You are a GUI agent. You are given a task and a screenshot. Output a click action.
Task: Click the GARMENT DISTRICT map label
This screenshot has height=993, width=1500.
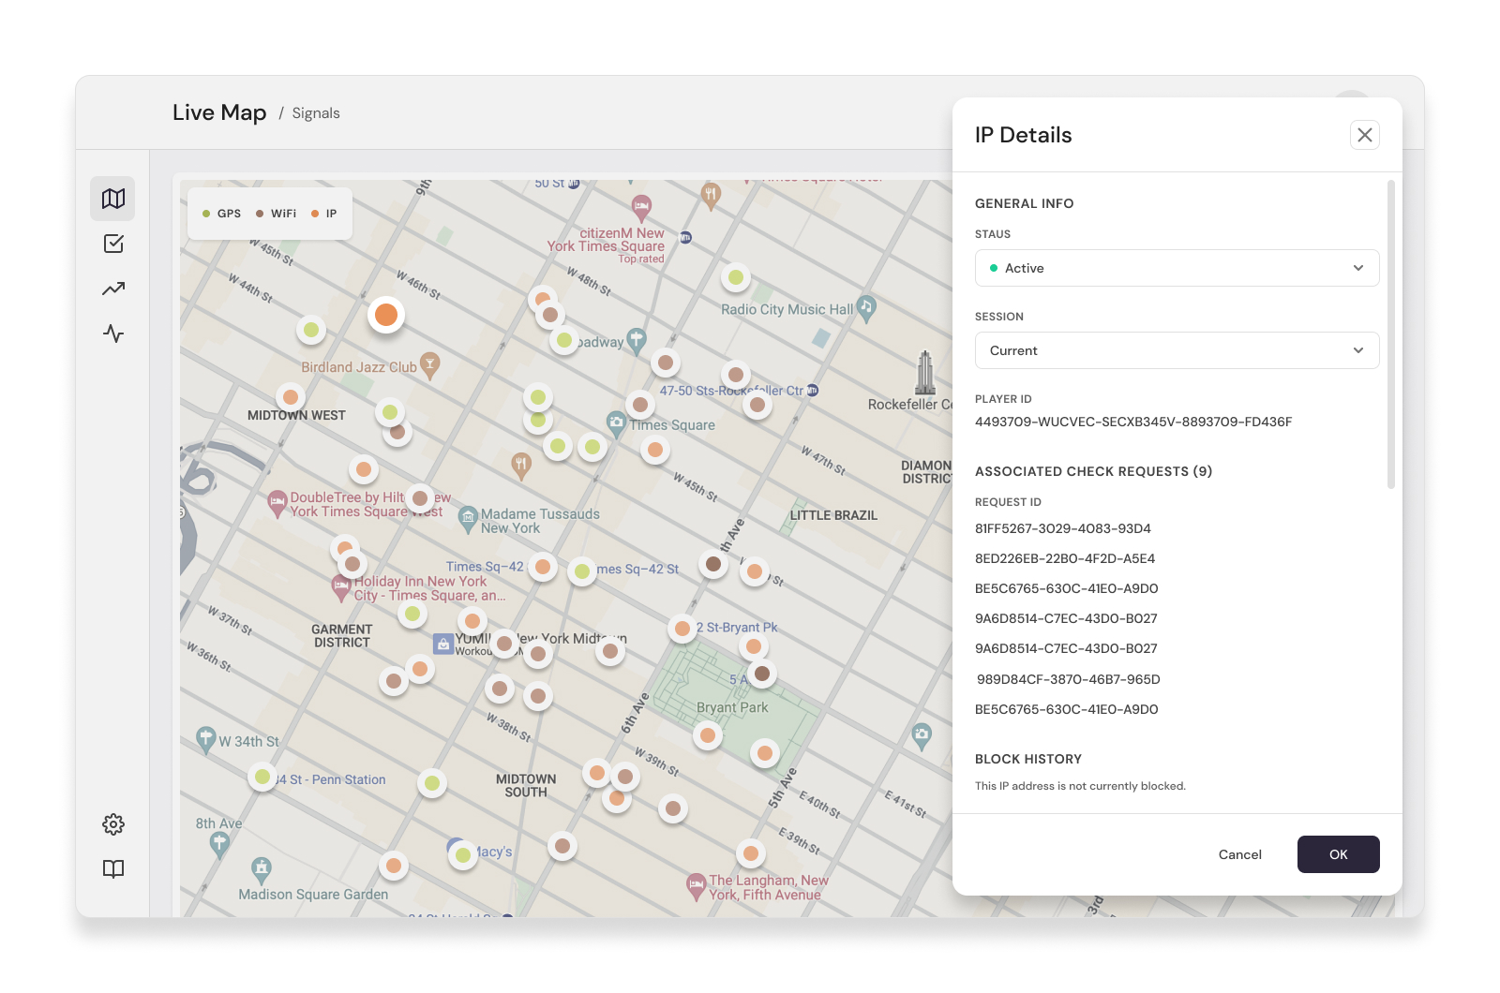tap(342, 636)
